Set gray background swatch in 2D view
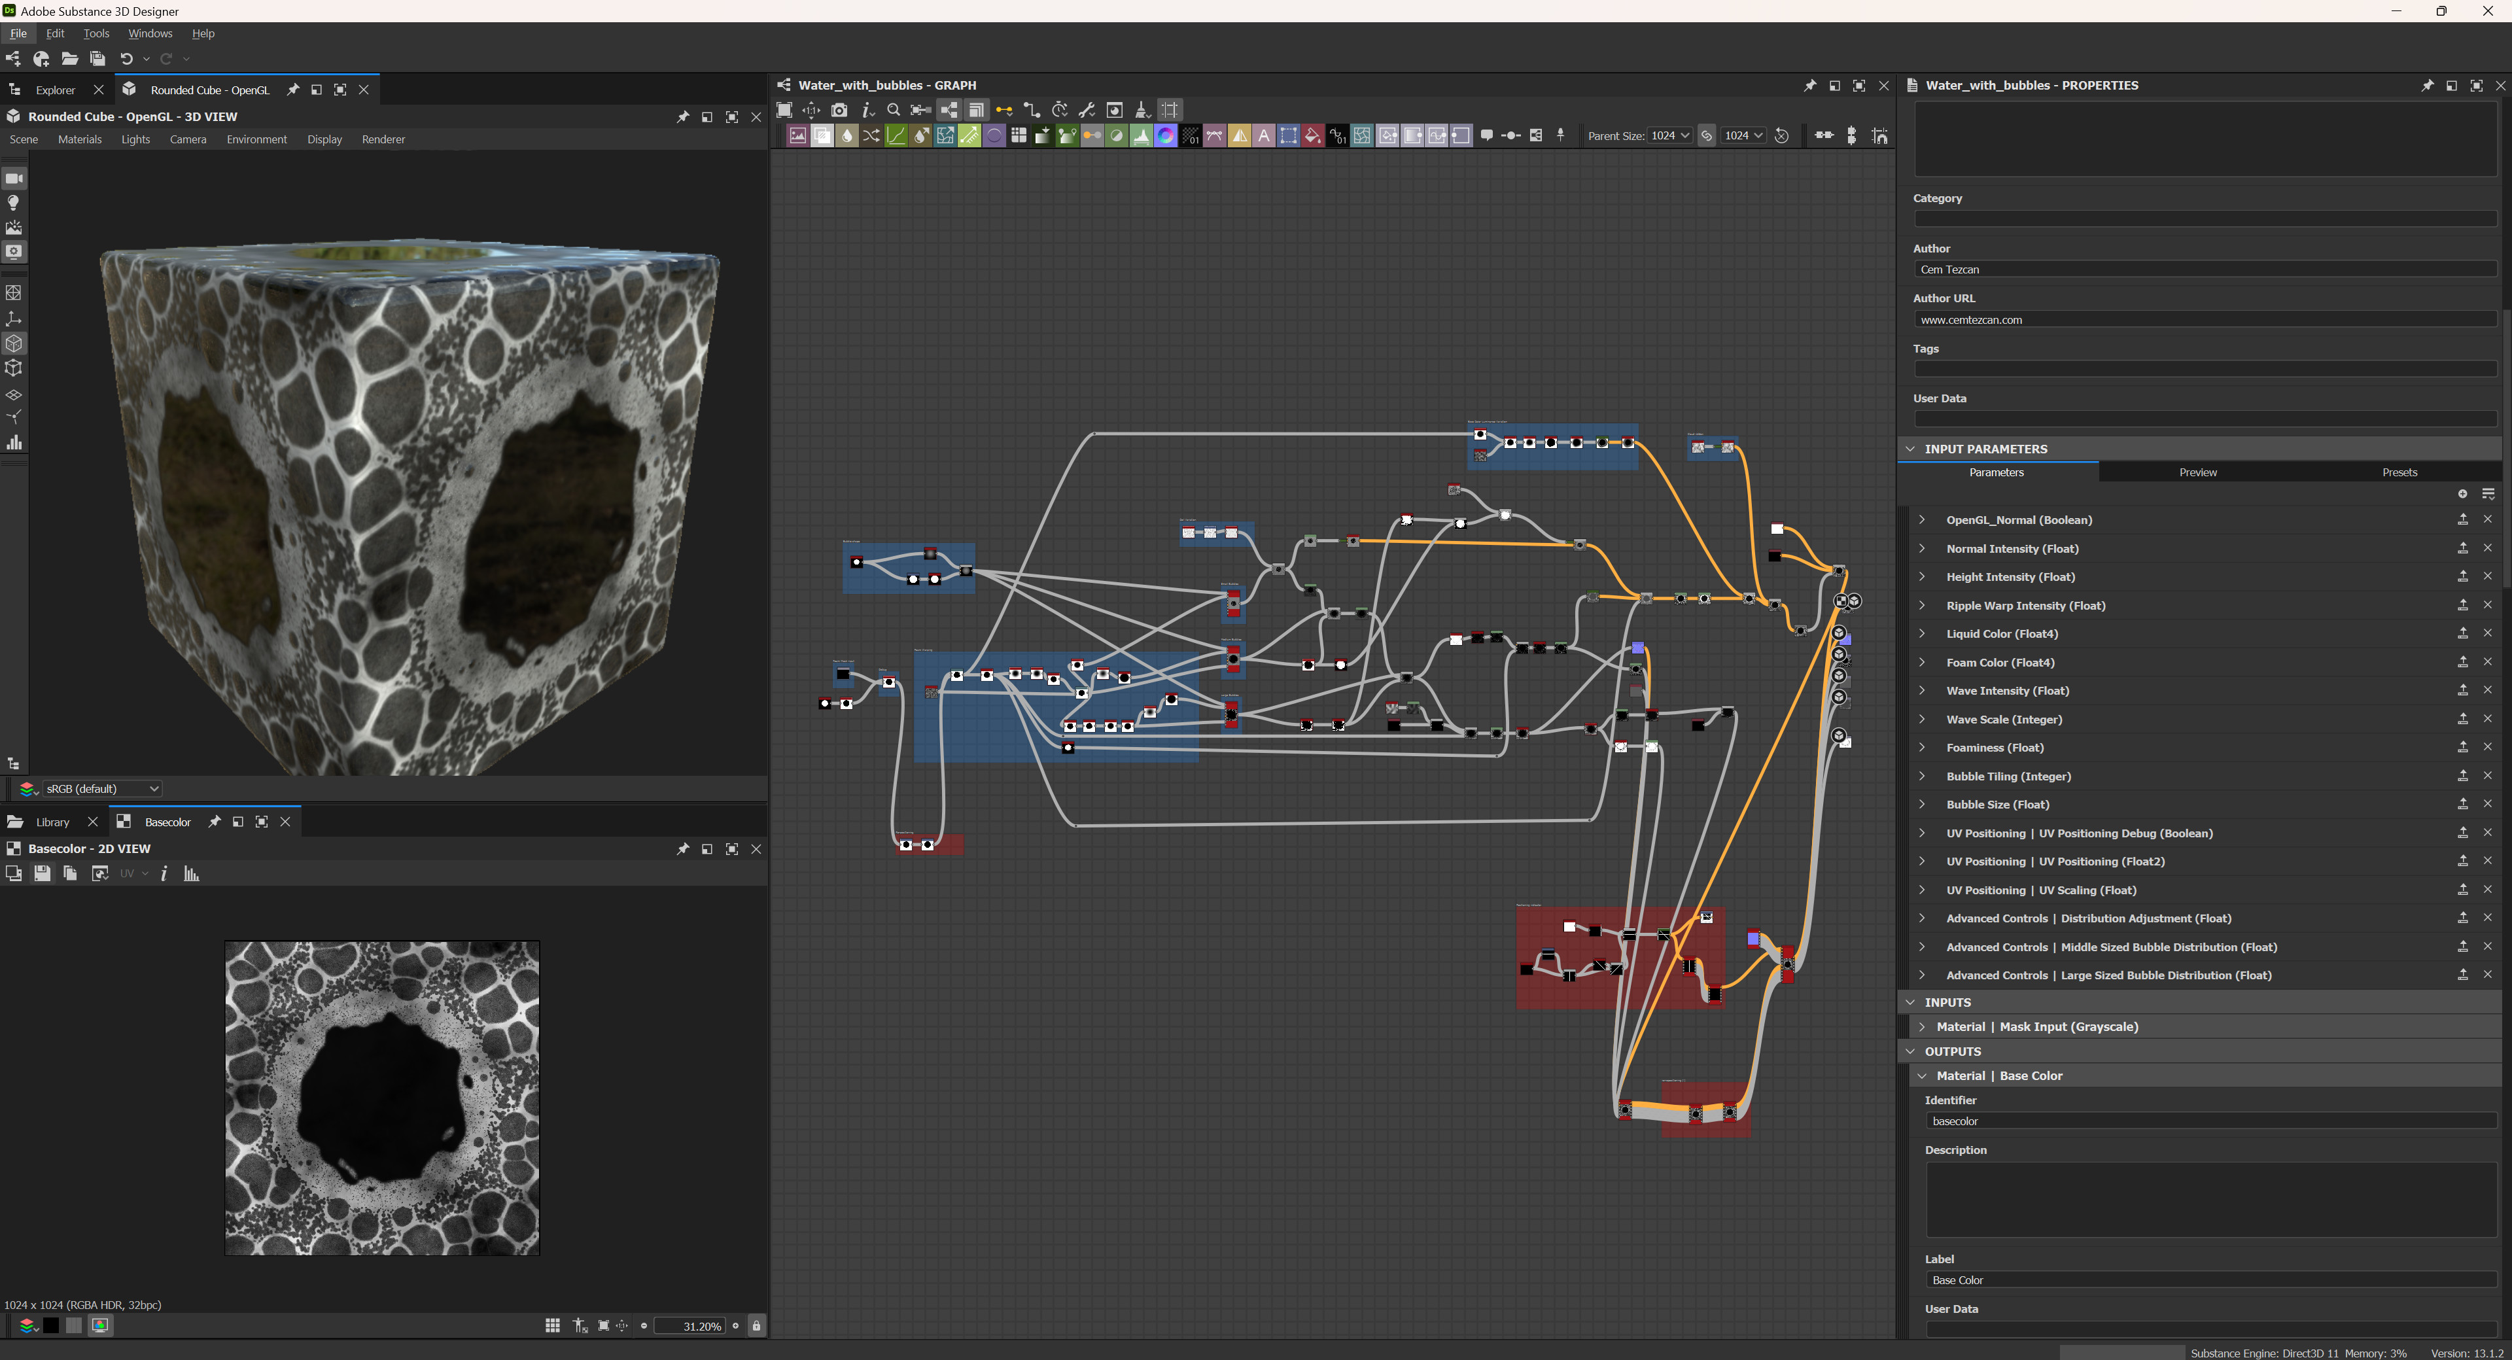The image size is (2512, 1360). pos(74,1326)
